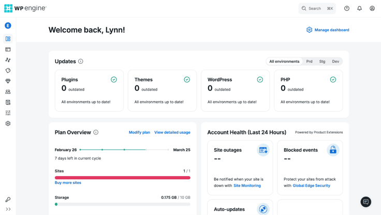Click the Storage usage bar

(x=123, y=204)
